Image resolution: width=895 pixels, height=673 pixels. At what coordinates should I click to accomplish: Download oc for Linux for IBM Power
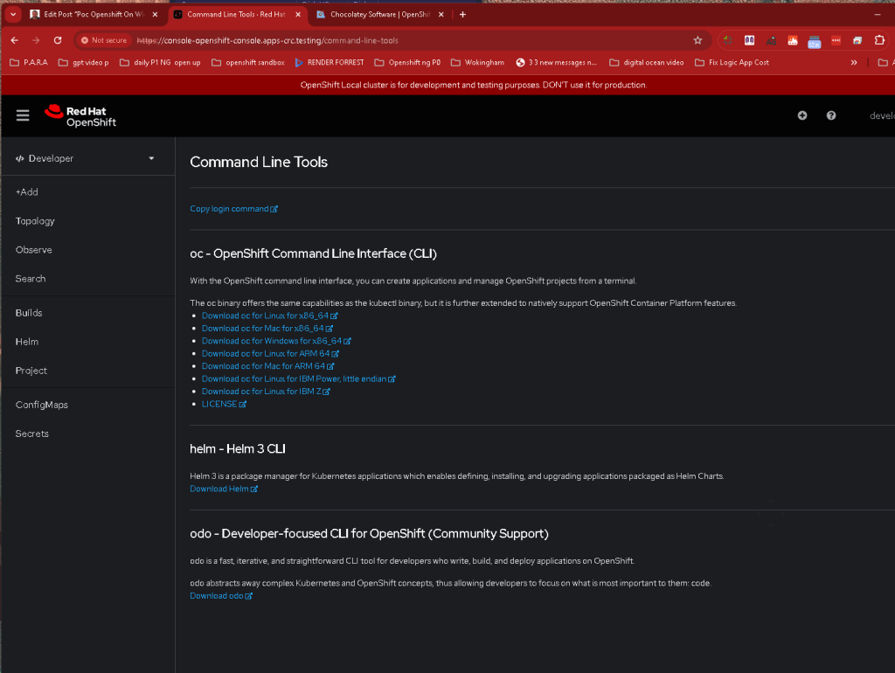point(299,378)
